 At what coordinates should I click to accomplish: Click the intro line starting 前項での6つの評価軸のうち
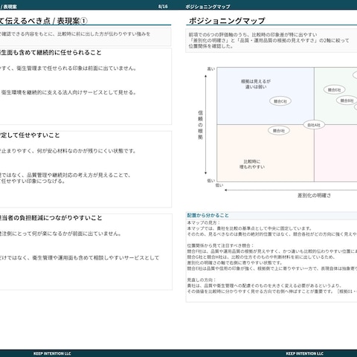[x=253, y=35]
